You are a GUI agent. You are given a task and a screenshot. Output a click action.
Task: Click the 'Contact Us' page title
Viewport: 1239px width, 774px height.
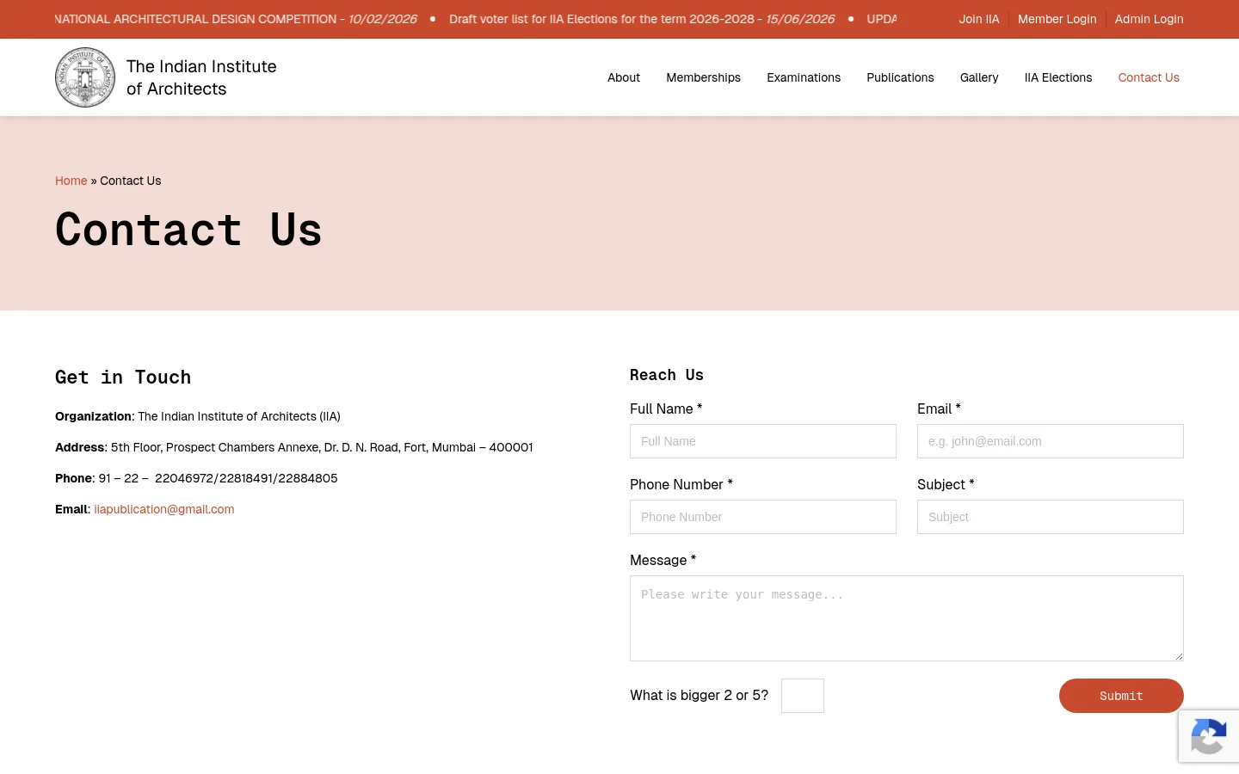(x=188, y=230)
